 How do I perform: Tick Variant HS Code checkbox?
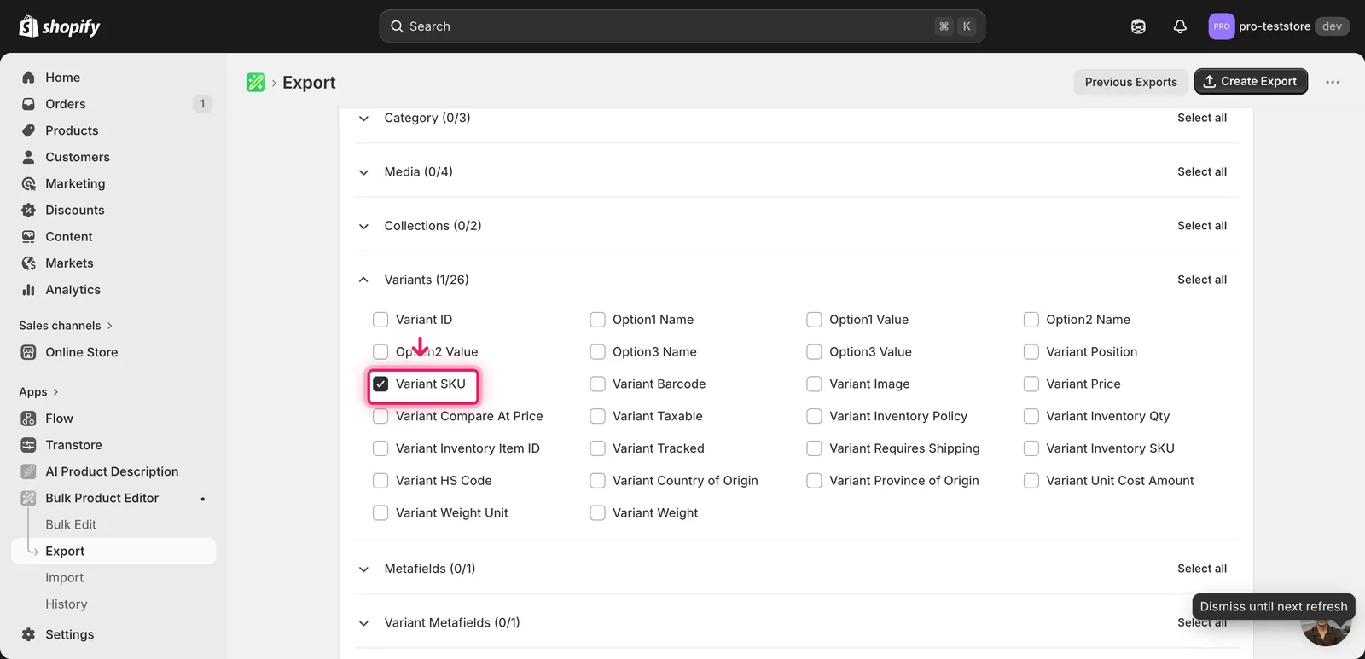pos(380,481)
